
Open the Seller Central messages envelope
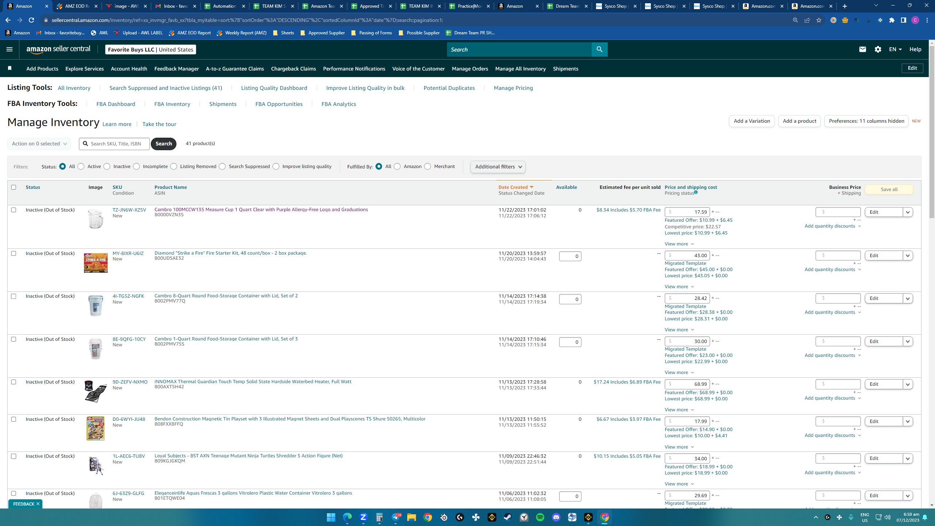[862, 49]
